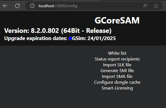Select the Import SLK file link

117,65
